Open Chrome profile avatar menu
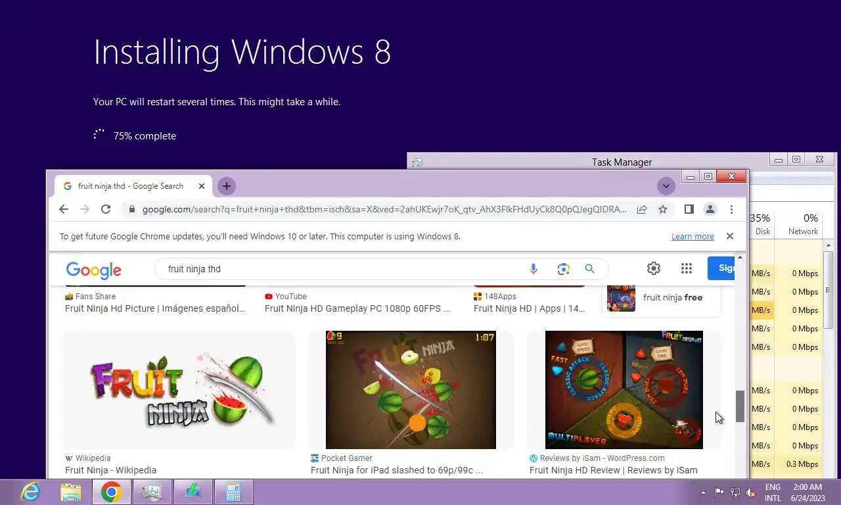The image size is (841, 505). pos(710,209)
